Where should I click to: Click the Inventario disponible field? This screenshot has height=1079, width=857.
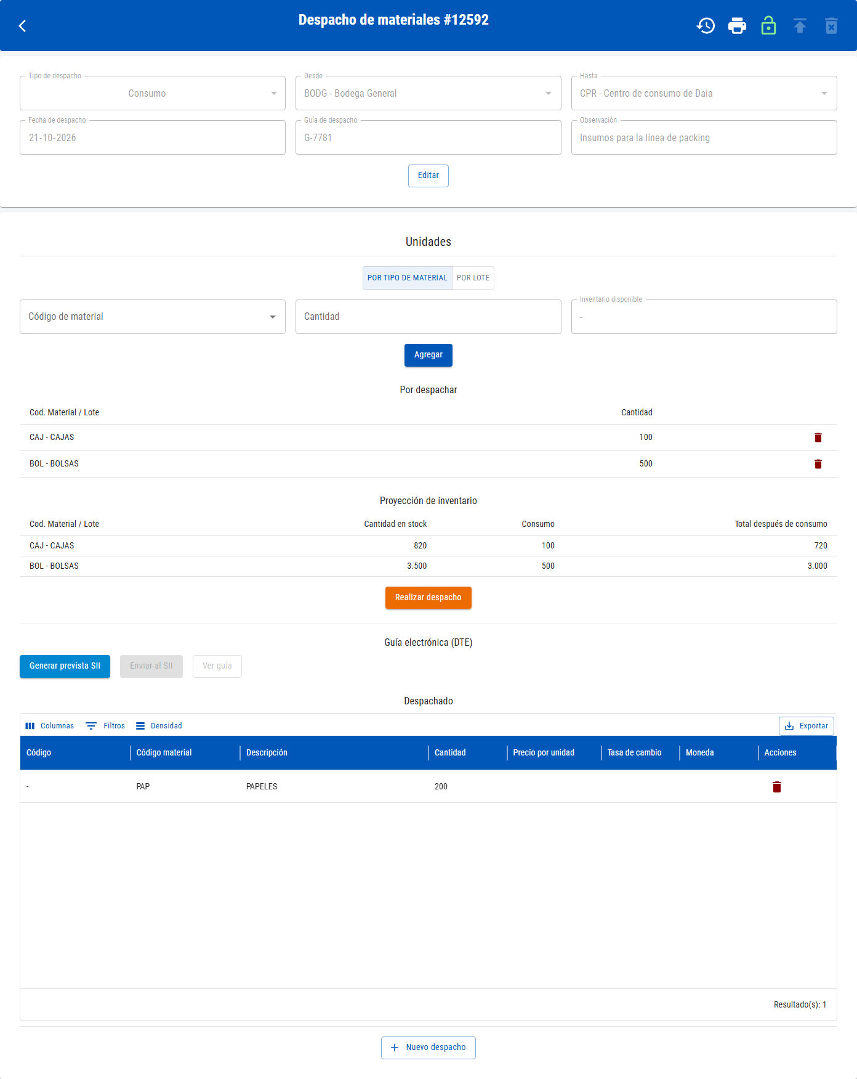point(704,317)
